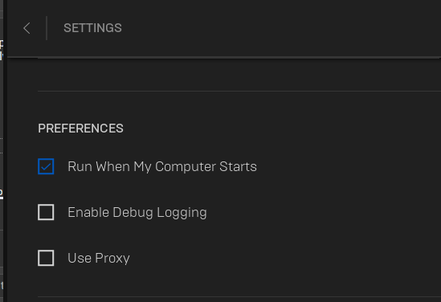Screen dimensions: 441x302
Task: Check the Use Proxy box
Action: click(x=46, y=258)
